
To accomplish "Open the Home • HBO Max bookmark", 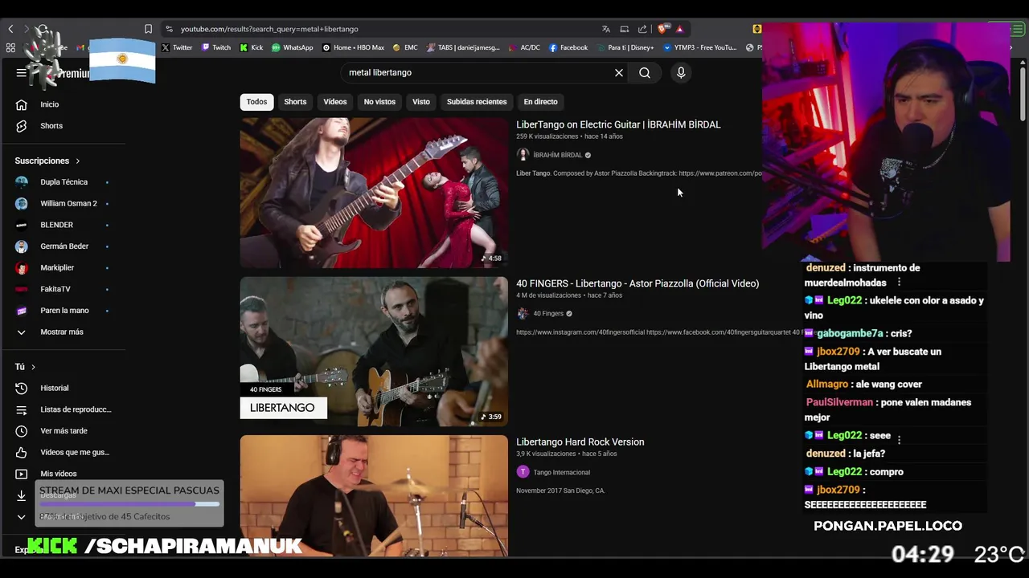I will (x=354, y=47).
